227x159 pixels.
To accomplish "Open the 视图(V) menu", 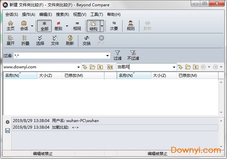I will (x=79, y=14).
